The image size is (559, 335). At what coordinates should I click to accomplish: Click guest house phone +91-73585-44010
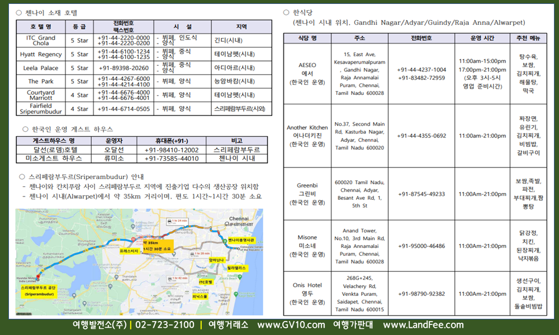click(x=172, y=159)
